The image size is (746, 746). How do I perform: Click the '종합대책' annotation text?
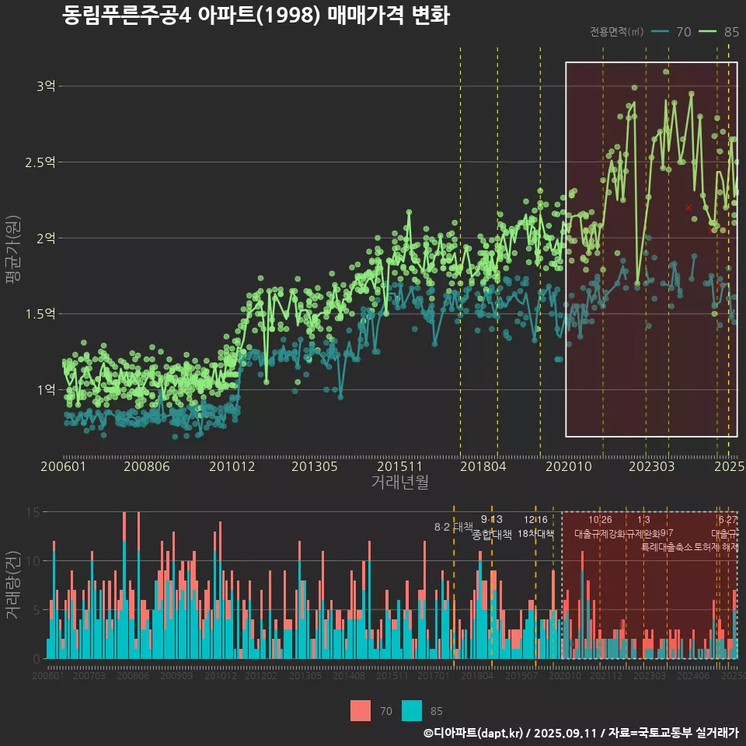pos(491,535)
